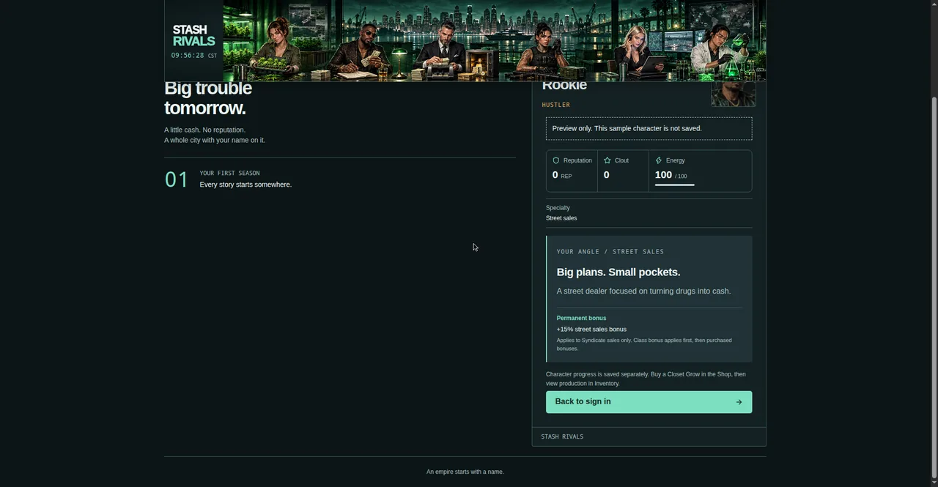Click the 'Big trouble tomorrow.' headline
Viewport: 938px width, 487px height.
point(208,97)
